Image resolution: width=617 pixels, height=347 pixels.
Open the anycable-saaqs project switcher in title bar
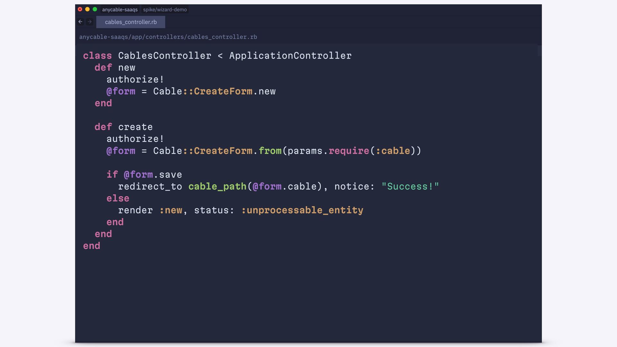tap(120, 10)
